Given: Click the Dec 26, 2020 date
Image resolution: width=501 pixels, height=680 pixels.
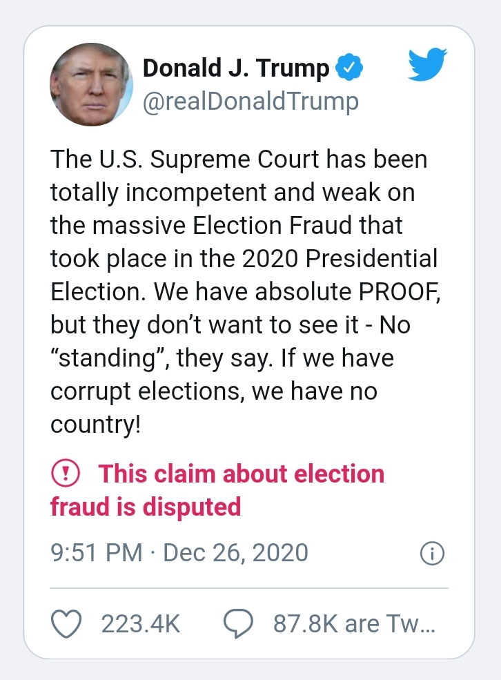Looking at the screenshot, I should pos(235,553).
